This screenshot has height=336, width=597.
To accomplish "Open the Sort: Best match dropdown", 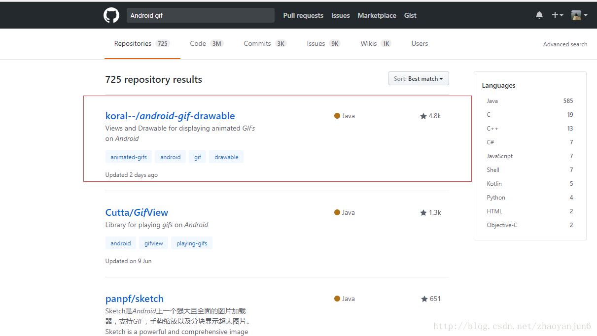I will pyautogui.click(x=419, y=79).
